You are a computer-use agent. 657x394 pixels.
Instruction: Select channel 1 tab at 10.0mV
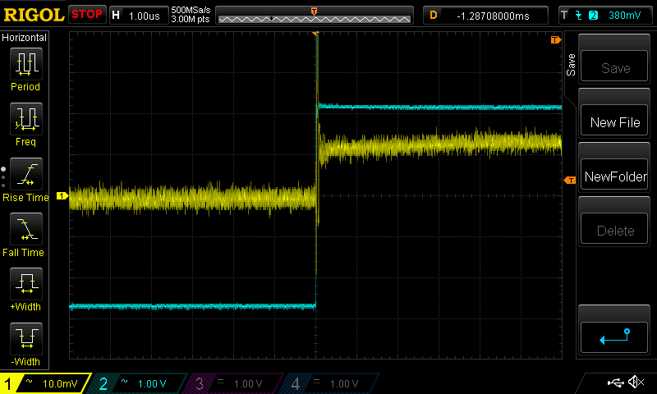(44, 383)
